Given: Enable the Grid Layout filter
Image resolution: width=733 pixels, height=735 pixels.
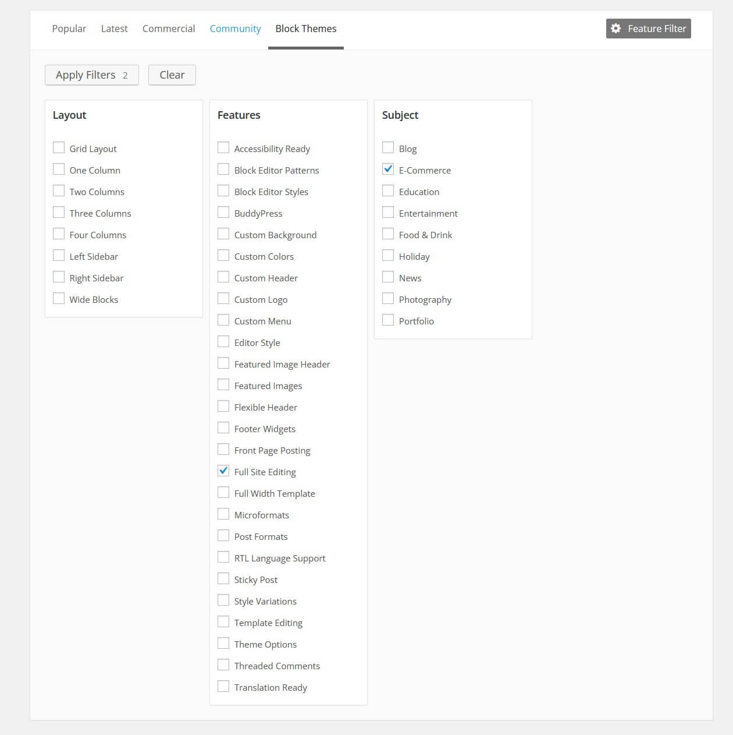Looking at the screenshot, I should tap(58, 147).
